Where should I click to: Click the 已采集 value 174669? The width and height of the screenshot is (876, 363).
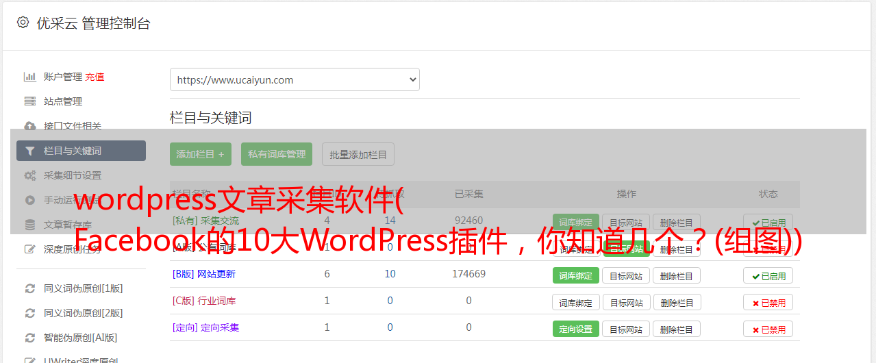point(468,274)
